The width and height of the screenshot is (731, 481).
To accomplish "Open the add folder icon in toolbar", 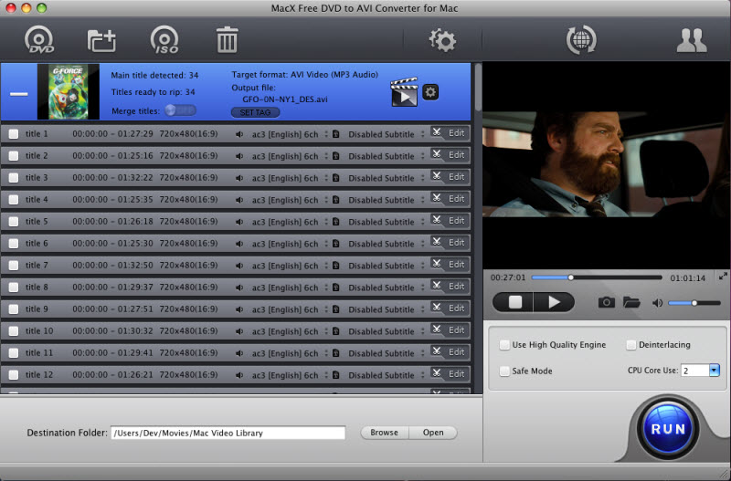I will click(101, 40).
